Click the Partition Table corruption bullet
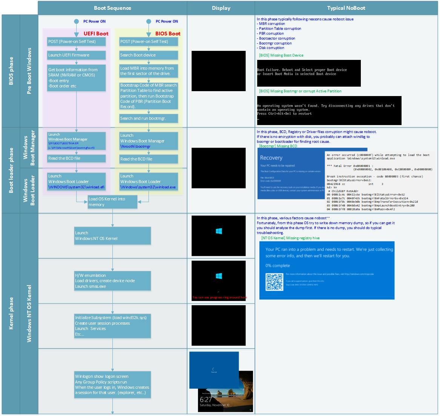 [279, 29]
